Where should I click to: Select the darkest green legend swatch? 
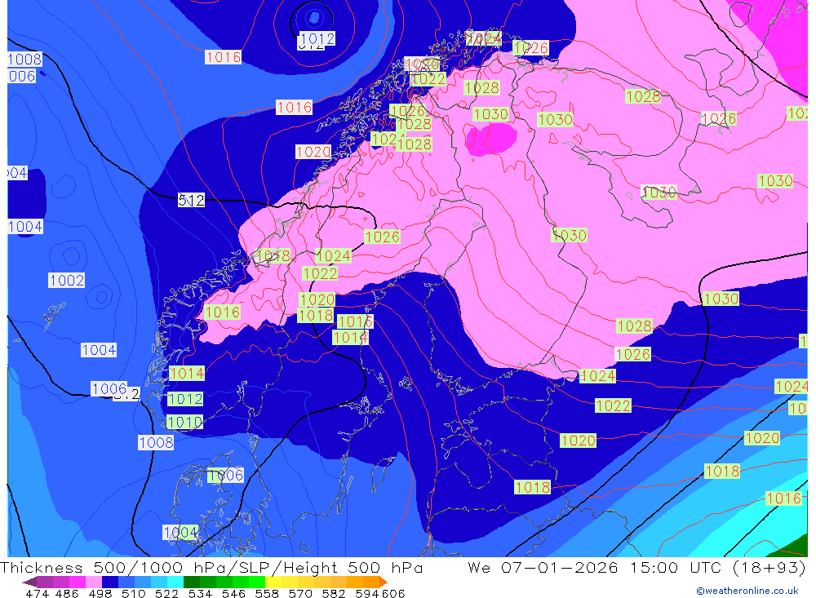point(192,582)
